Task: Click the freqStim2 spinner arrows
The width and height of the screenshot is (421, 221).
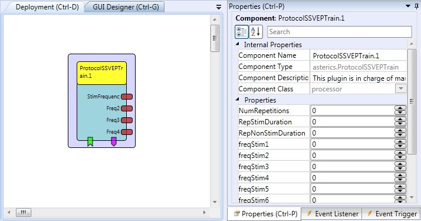Action: point(400,156)
